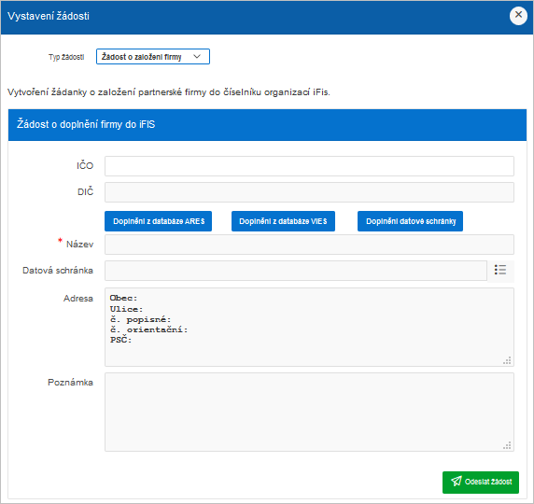534x504 pixels.
Task: Fill data from ARES database
Action: point(159,221)
